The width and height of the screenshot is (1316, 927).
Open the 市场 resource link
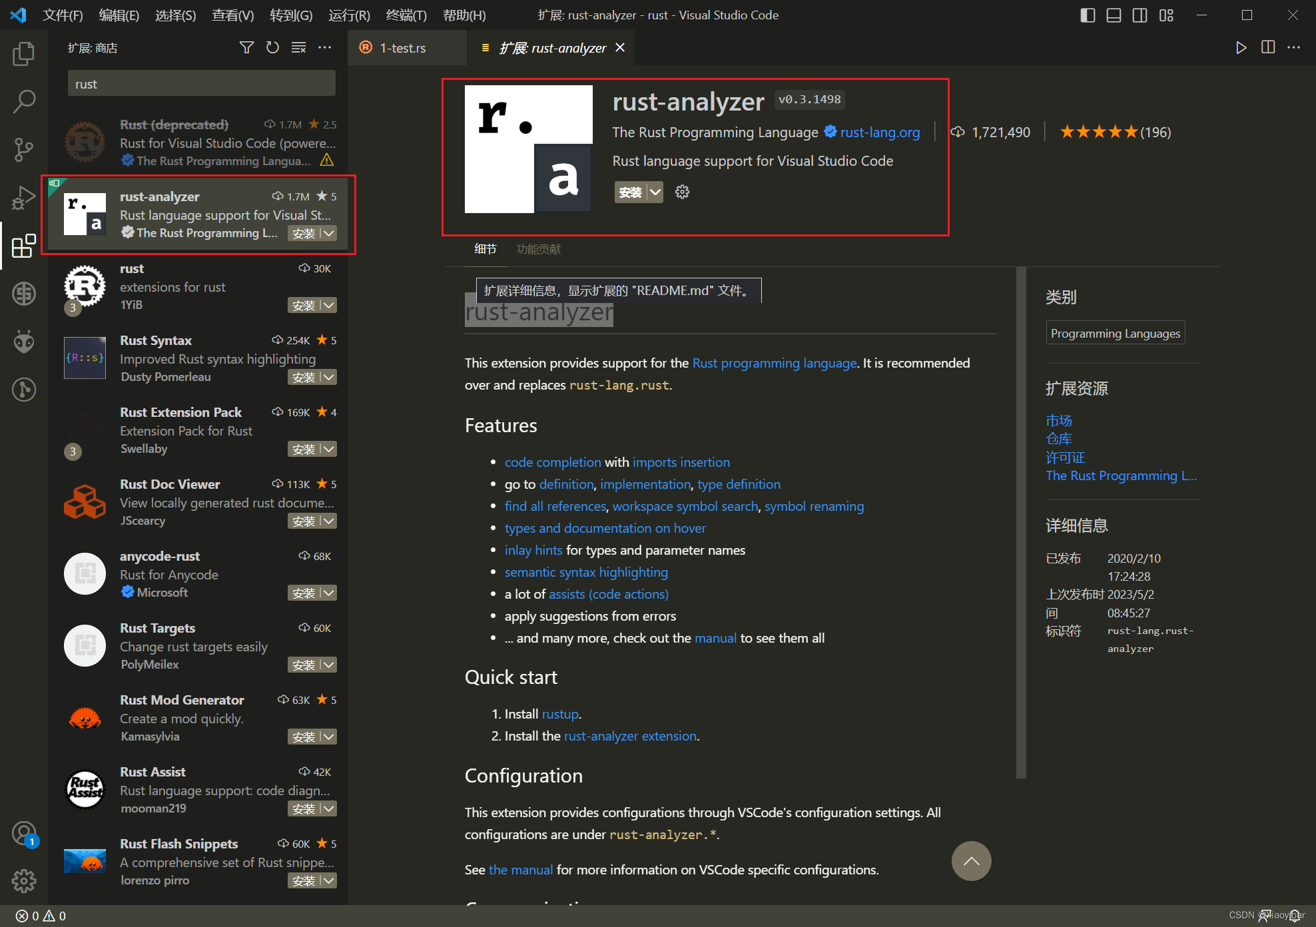pos(1059,420)
